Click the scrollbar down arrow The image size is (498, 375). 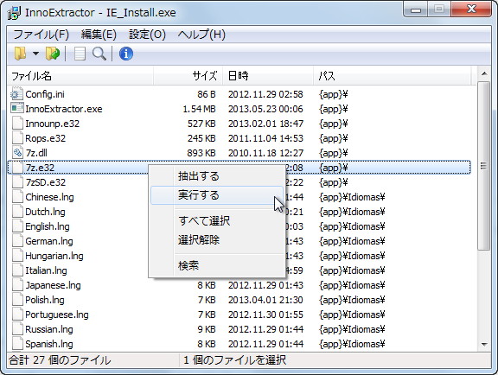coord(484,344)
